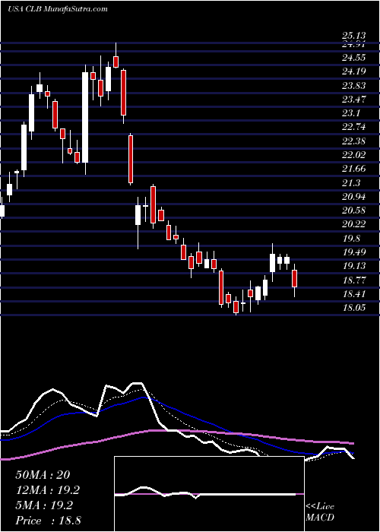380x532 pixels.
Task: Select the 18.05 price axis label
Action: pyautogui.click(x=353, y=308)
